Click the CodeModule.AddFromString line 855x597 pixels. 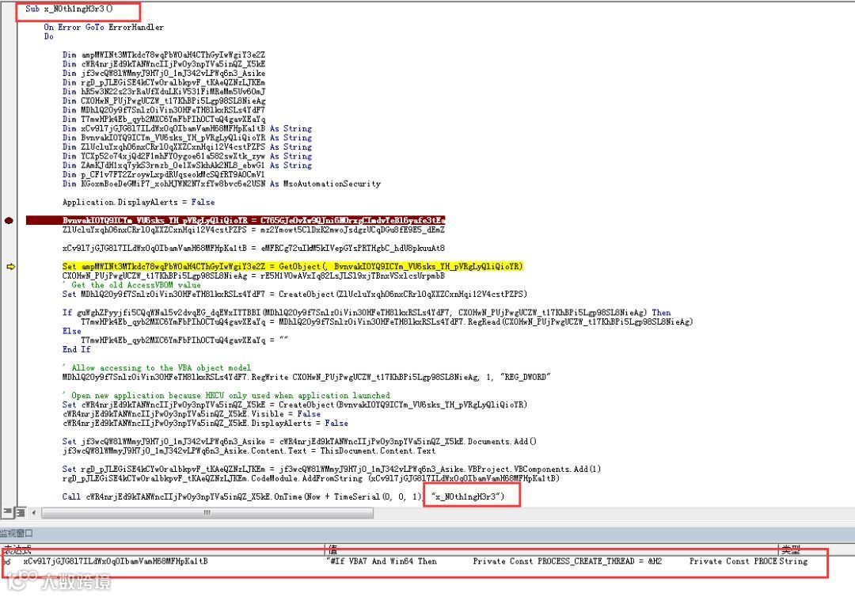pyautogui.click(x=311, y=478)
